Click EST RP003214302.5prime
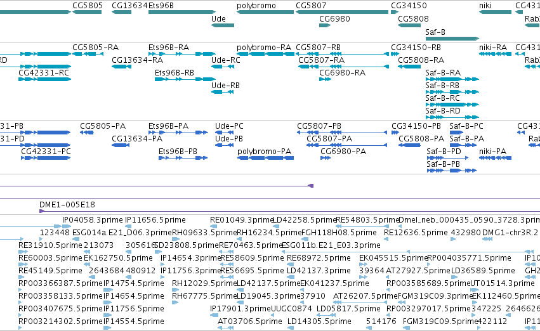 point(61,321)
